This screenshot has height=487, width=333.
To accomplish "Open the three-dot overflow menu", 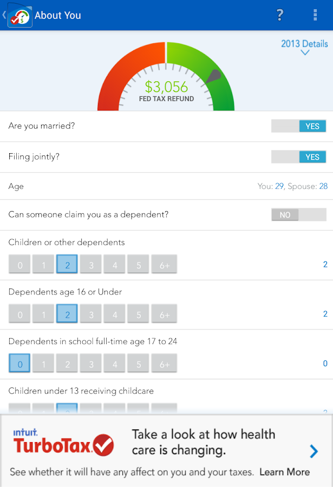I will point(315,15).
